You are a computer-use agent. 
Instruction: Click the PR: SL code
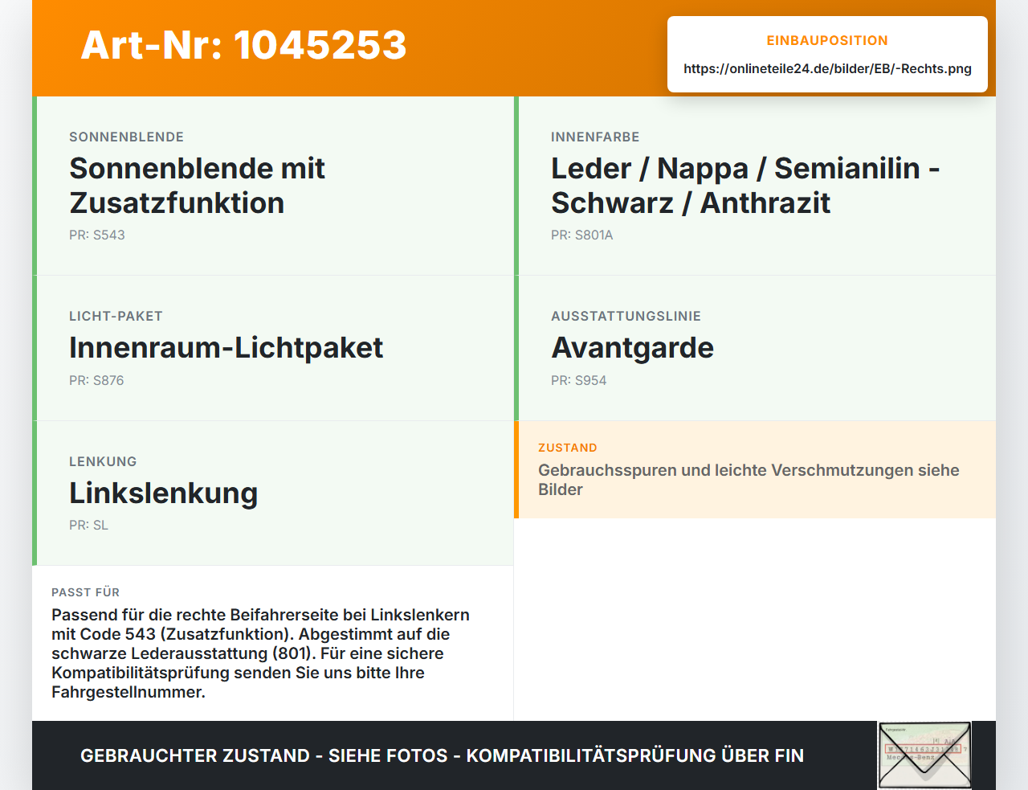(88, 526)
